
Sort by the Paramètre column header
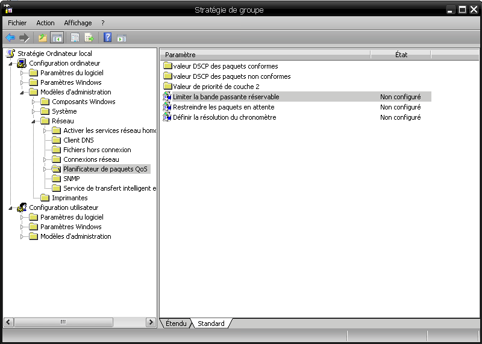265,55
